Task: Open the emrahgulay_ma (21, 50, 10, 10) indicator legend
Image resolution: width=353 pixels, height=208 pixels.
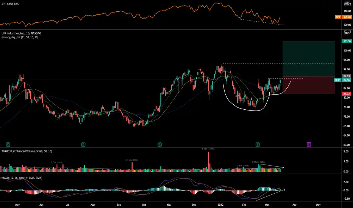Action: pos(20,37)
